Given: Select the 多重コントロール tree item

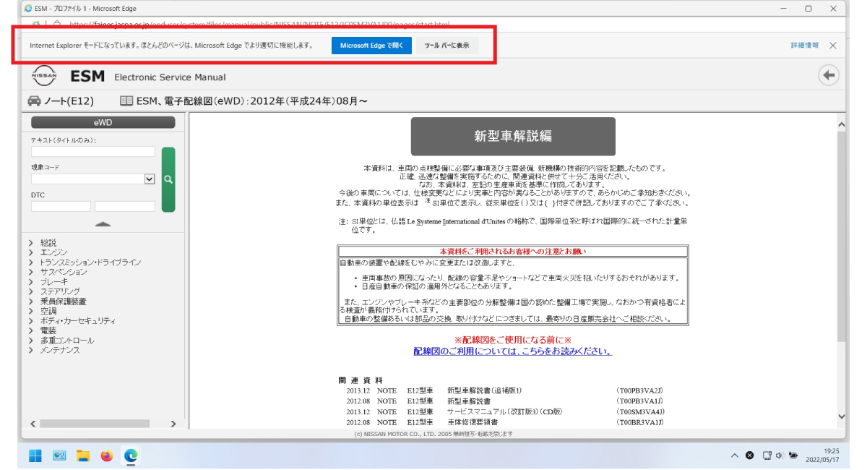Looking at the screenshot, I should 67,341.
